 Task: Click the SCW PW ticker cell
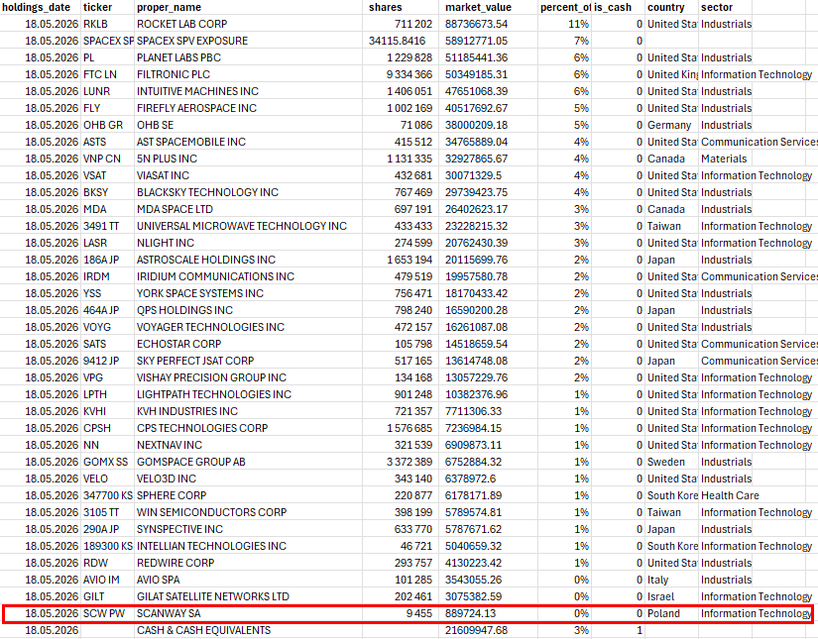107,613
